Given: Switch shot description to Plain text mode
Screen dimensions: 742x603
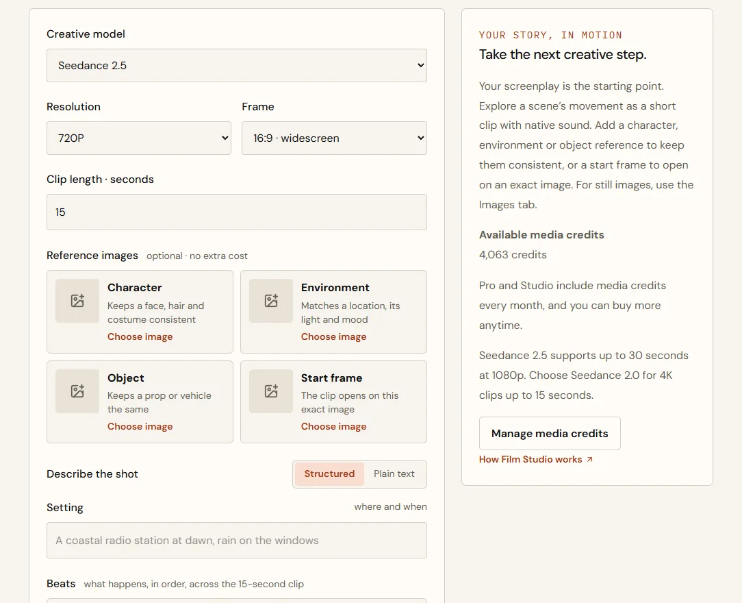Looking at the screenshot, I should tap(394, 473).
